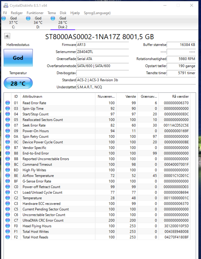
Task: Select raw value 3E1200010F5D
Action: (177, 226)
